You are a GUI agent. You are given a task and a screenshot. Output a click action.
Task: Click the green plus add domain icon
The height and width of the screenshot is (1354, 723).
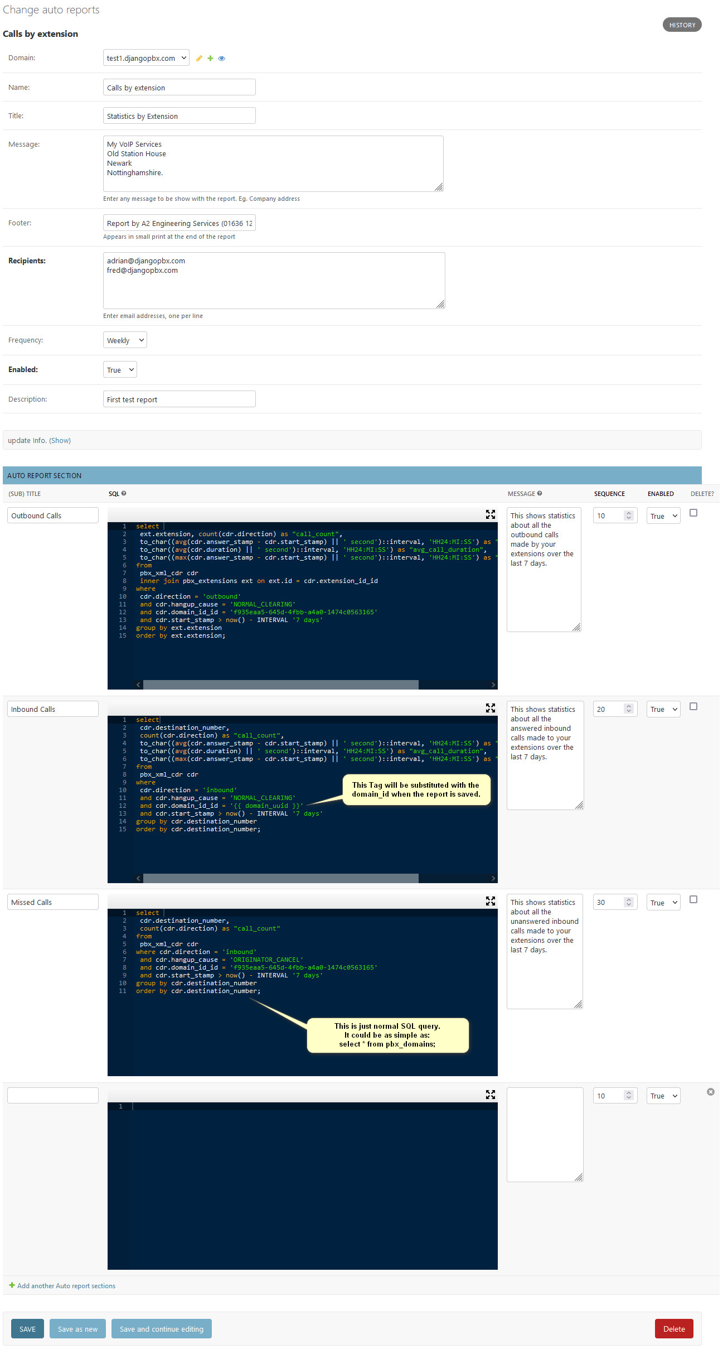(x=210, y=59)
